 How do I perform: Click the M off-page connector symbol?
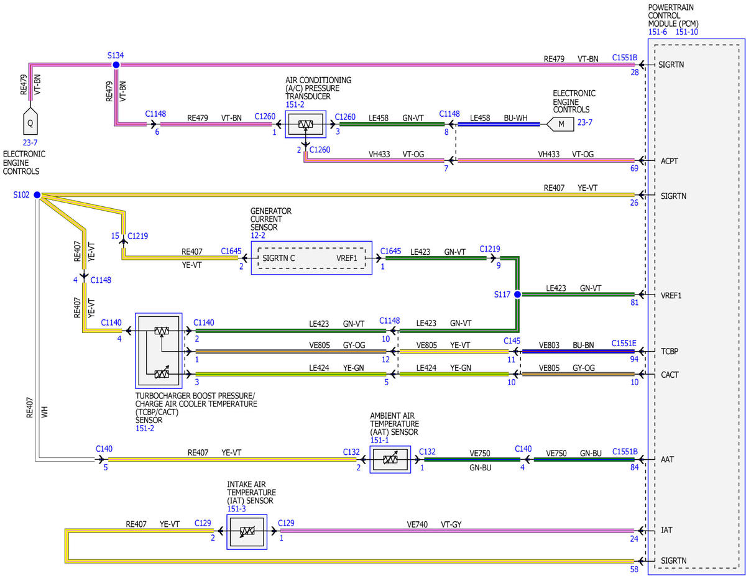561,124
